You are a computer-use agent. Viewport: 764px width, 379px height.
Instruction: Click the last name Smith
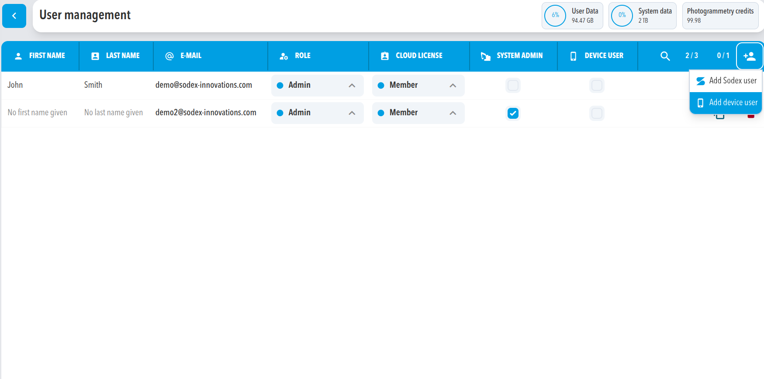click(93, 85)
